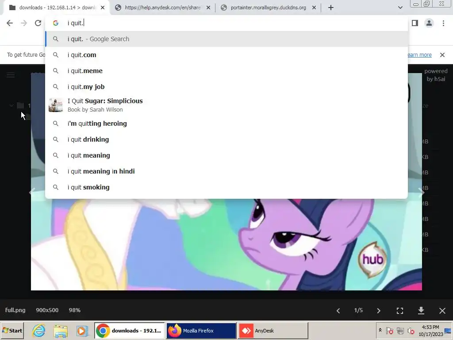Click the search icon beside 'i quit smoking'

56,187
